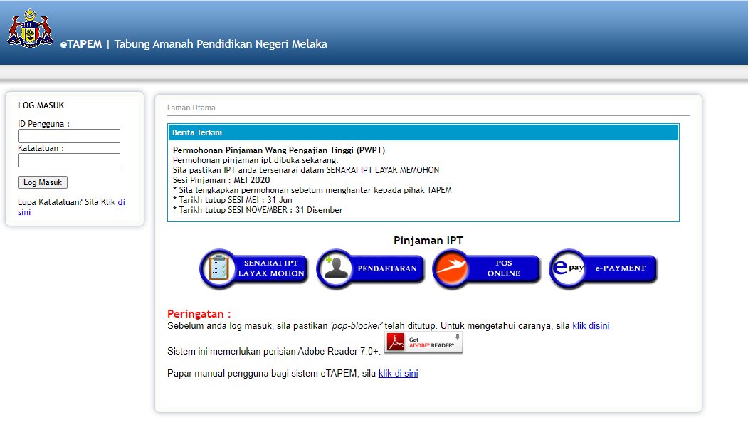Focus the Katalaluan password field
Screen dimensions: 748x430
(69, 160)
